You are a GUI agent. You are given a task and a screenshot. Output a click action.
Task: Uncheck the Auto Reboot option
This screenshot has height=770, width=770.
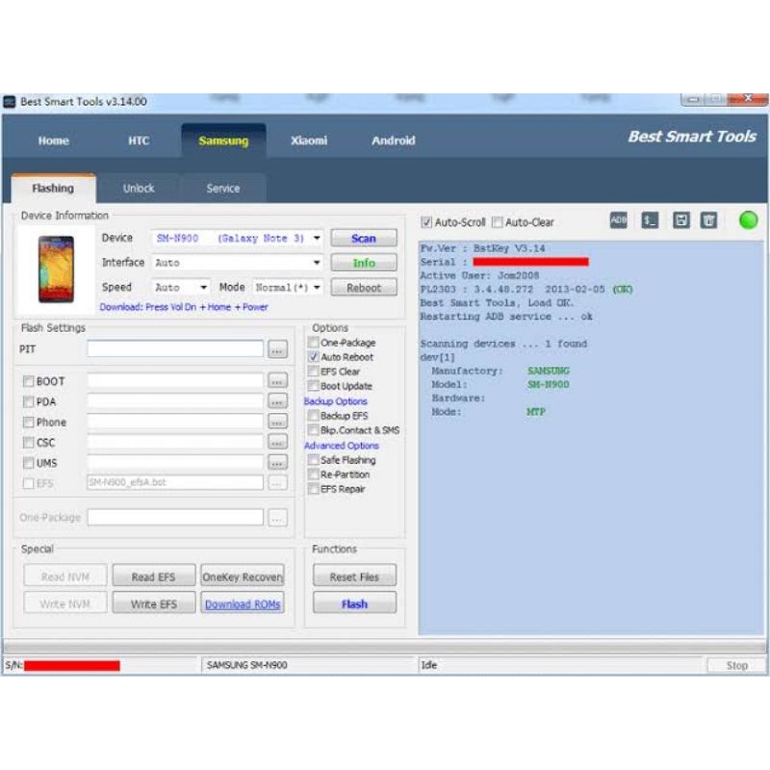pyautogui.click(x=313, y=357)
